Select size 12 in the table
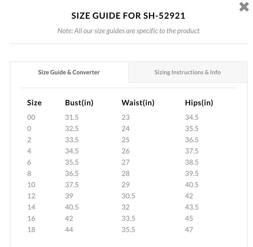253x247 pixels. click(x=31, y=196)
